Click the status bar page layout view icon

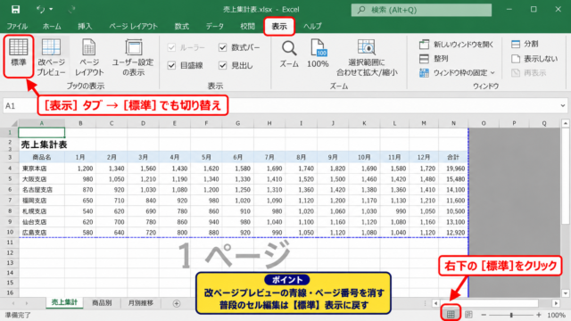click(468, 314)
